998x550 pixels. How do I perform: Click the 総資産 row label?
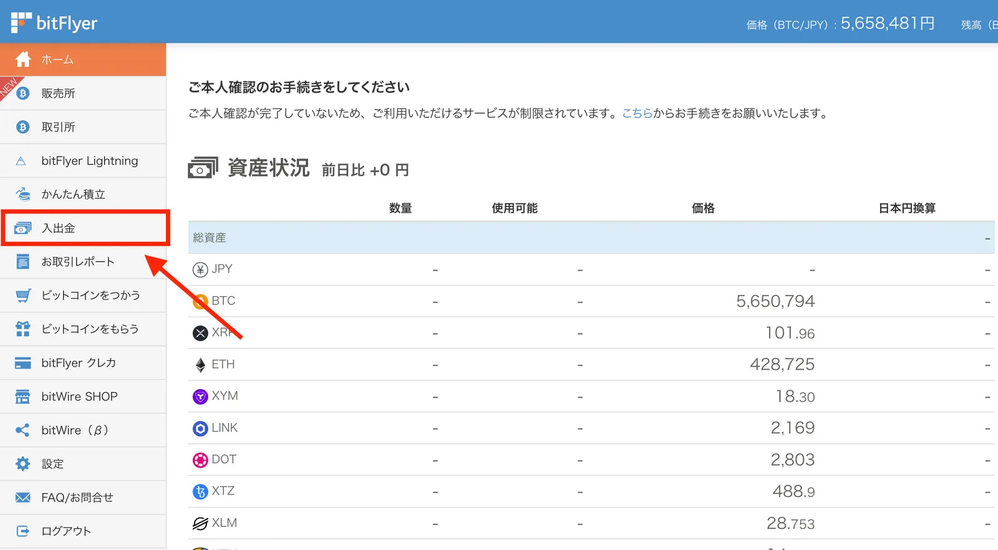point(210,238)
